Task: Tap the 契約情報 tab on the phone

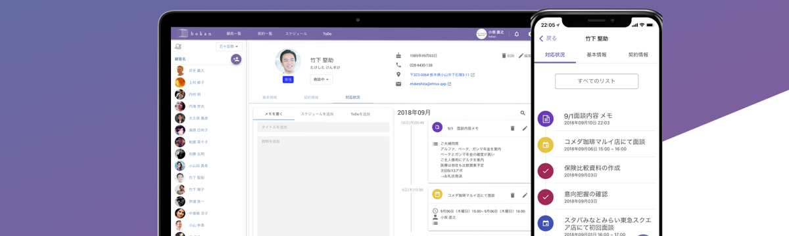Action: click(638, 54)
